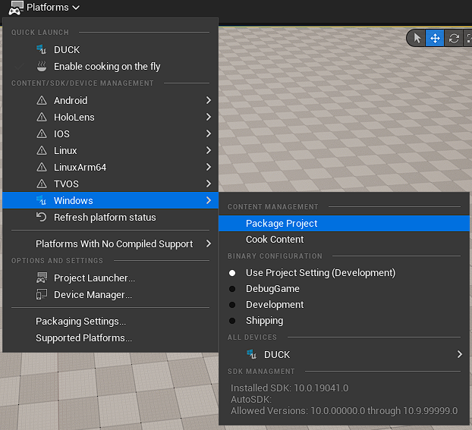Activate the Translate move gizmo tool
Screen dimensions: 472x430
coord(435,38)
